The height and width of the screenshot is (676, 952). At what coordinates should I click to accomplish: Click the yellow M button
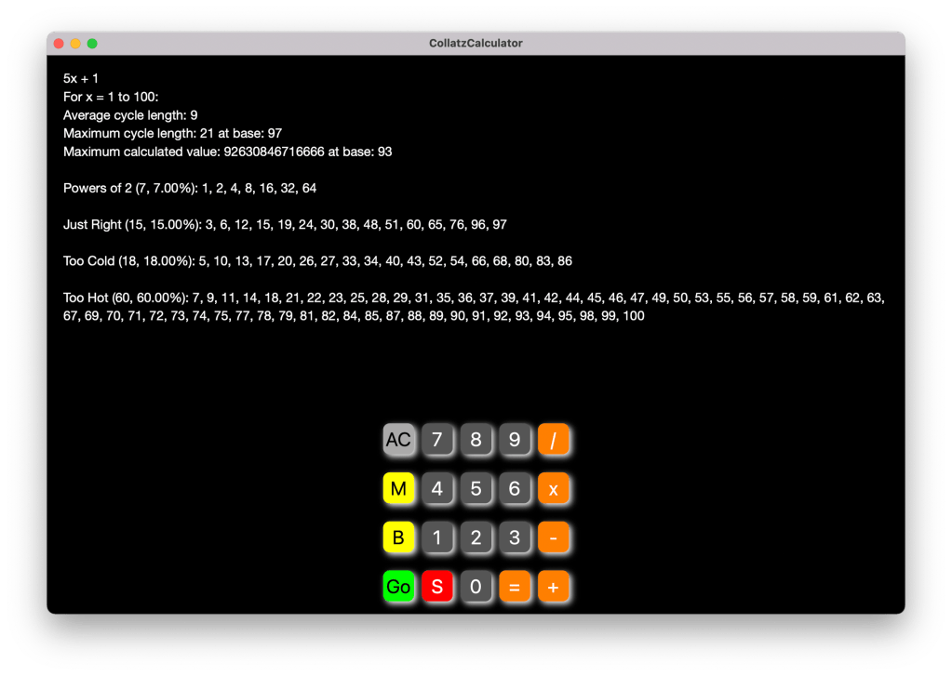[x=398, y=488]
